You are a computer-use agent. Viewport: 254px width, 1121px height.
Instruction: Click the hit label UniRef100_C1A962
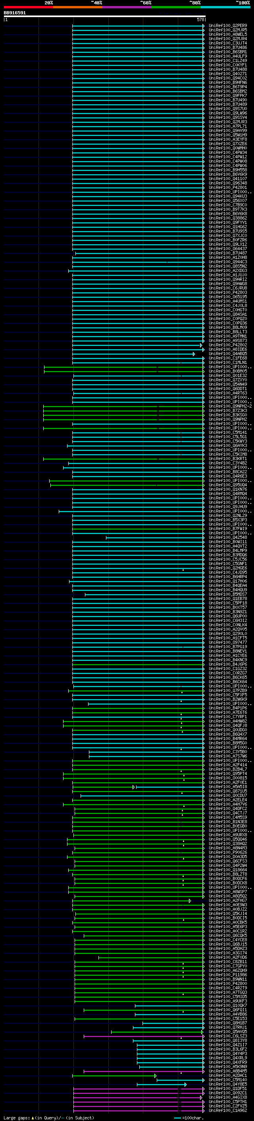coord(228,1111)
